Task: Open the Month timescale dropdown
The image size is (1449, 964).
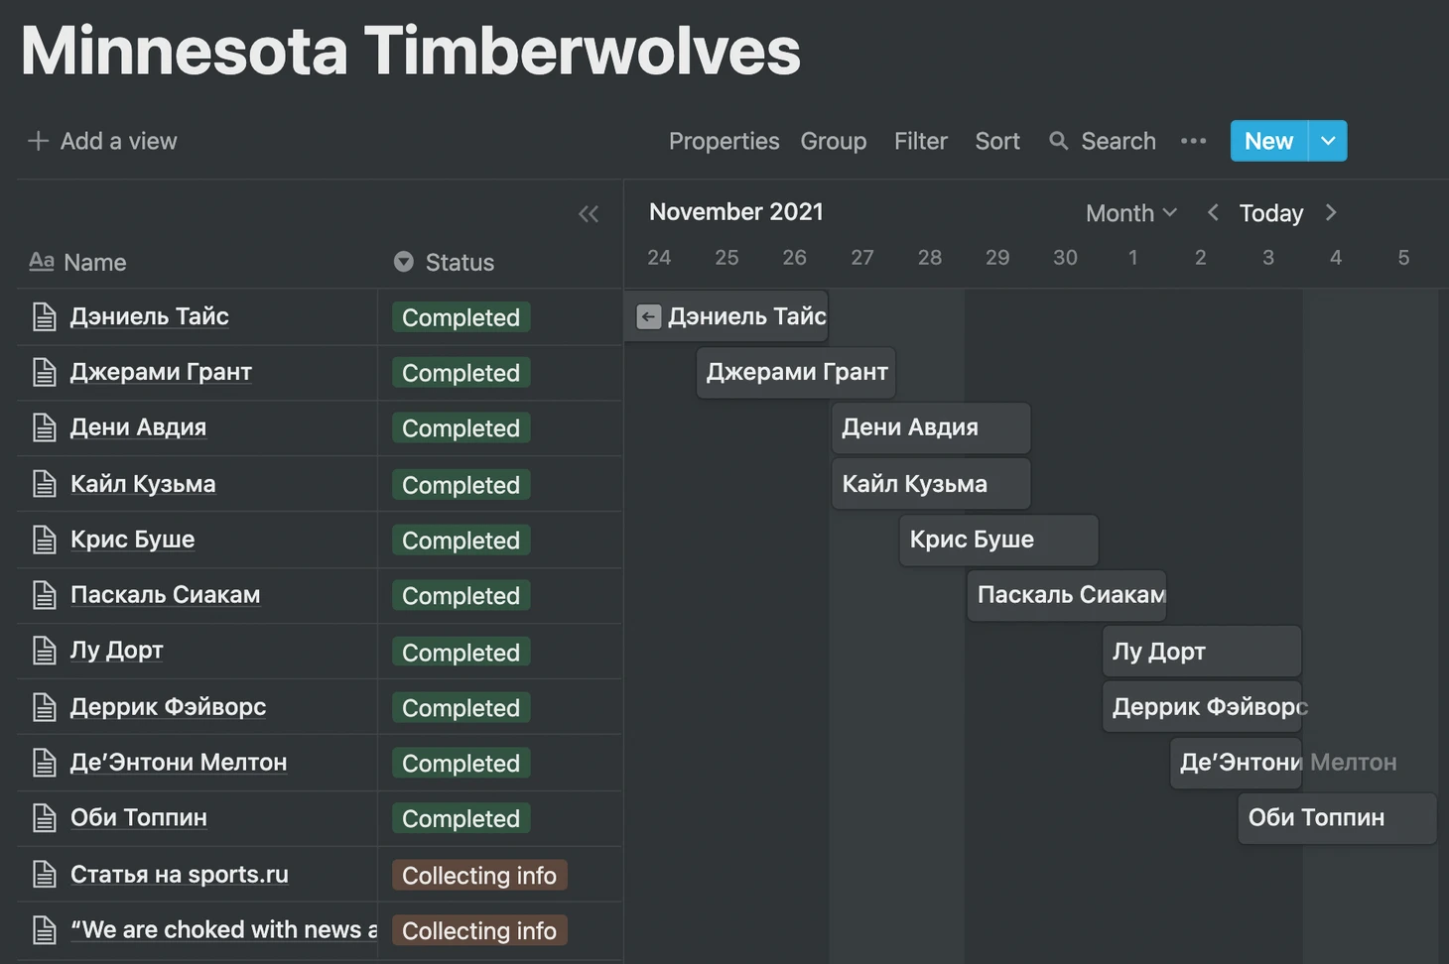Action: coord(1130,213)
